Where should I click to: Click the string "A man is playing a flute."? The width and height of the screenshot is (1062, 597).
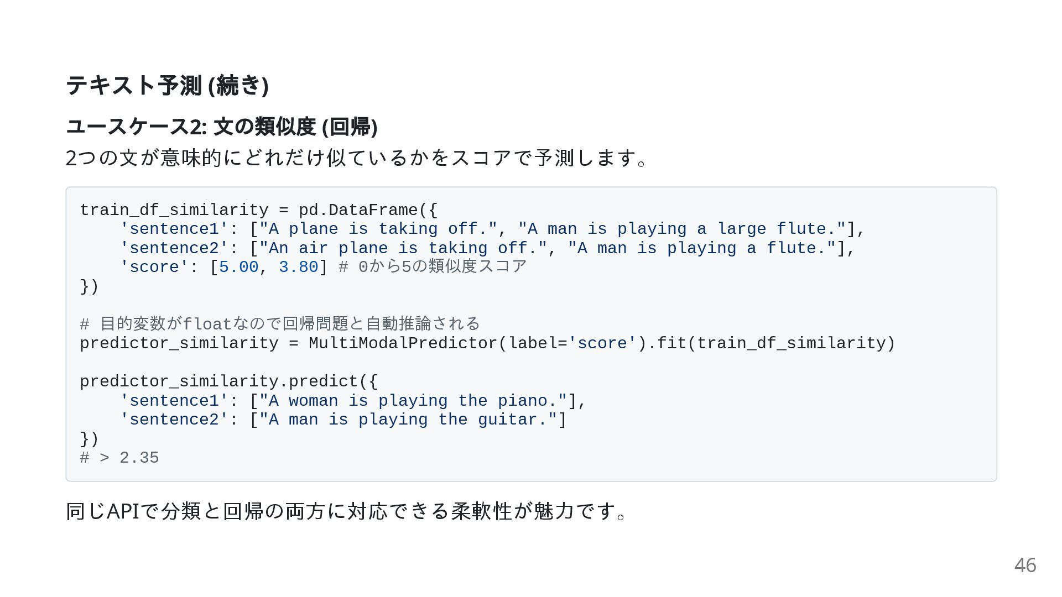702,248
